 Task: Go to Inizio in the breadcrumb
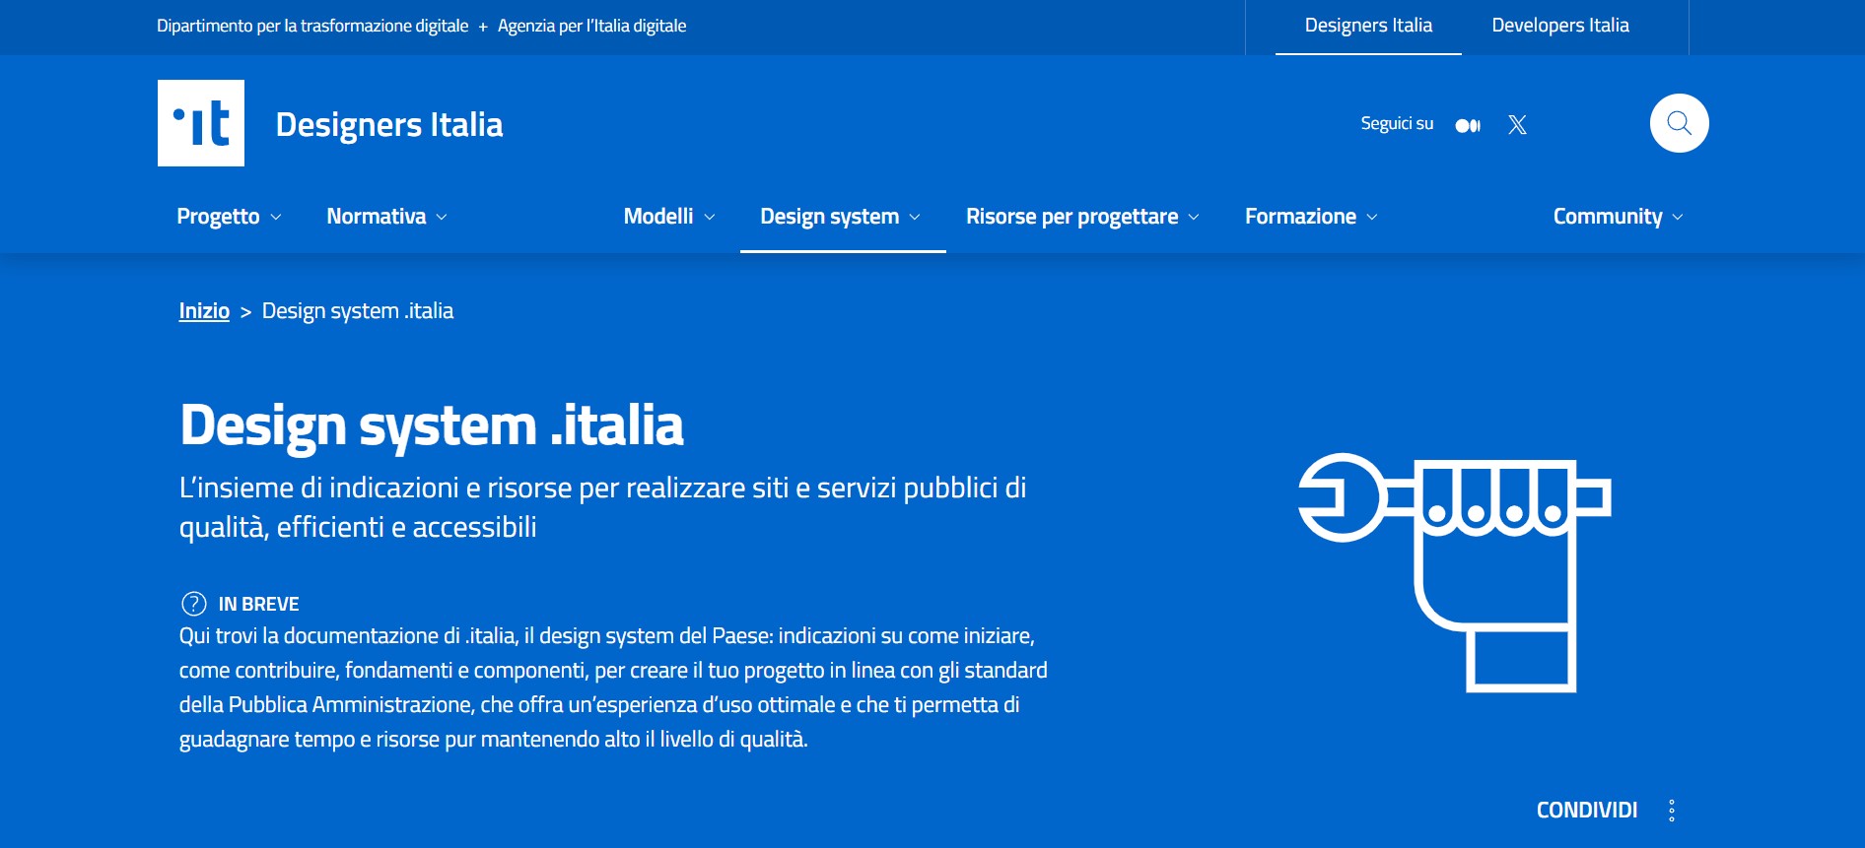click(204, 311)
